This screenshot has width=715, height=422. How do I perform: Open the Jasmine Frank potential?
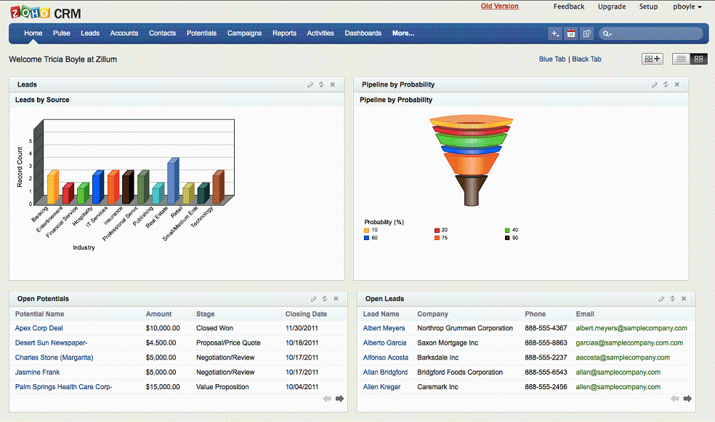point(37,373)
